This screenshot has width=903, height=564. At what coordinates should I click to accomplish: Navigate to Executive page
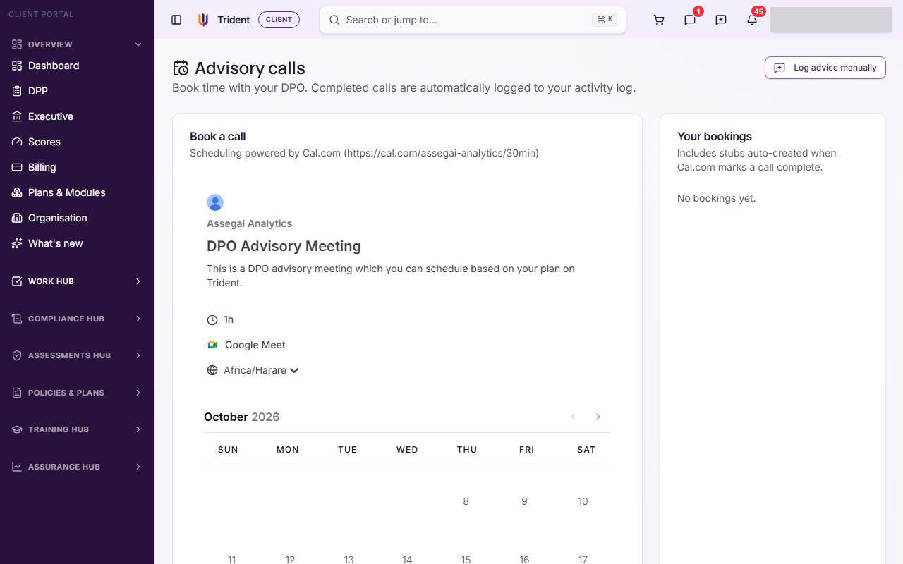[x=77, y=116]
